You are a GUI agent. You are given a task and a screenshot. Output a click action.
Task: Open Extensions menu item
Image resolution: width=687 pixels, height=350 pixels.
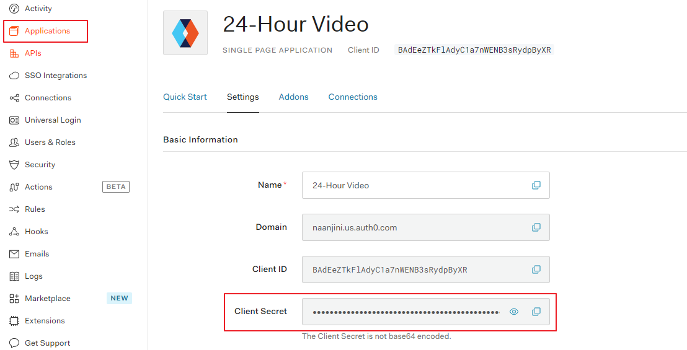45,321
